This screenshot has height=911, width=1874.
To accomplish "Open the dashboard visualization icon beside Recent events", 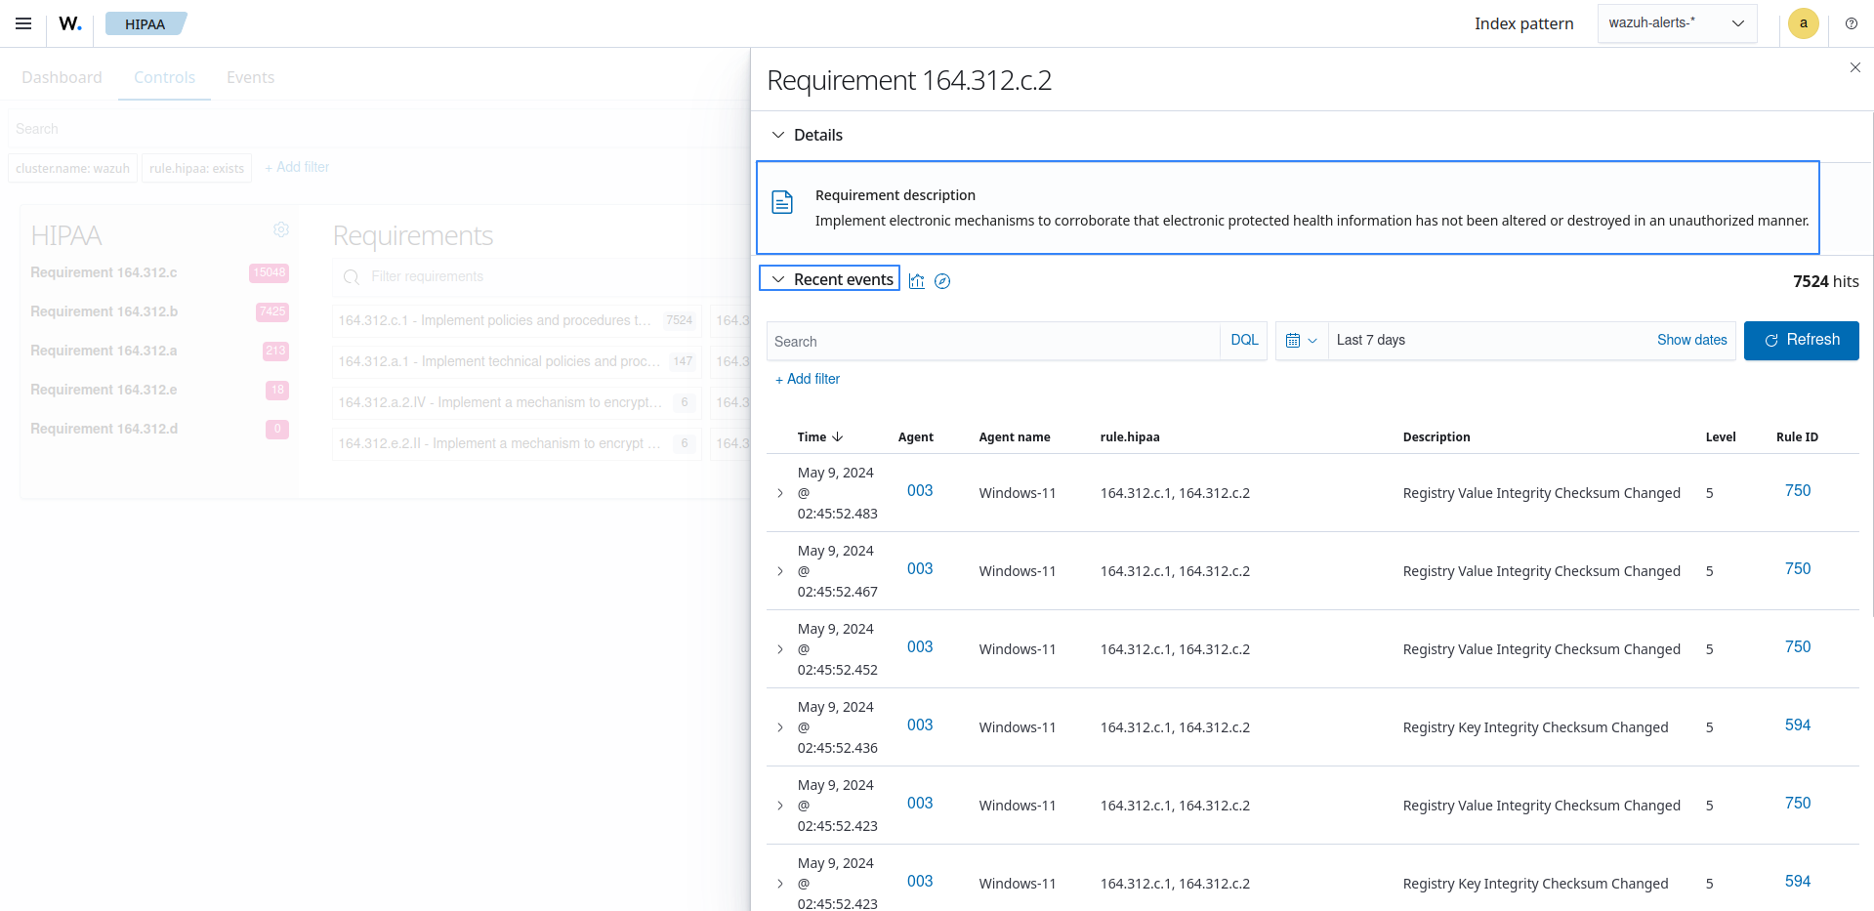I will [916, 281].
